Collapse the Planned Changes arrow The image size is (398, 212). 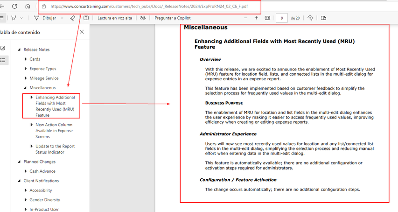[19, 162]
